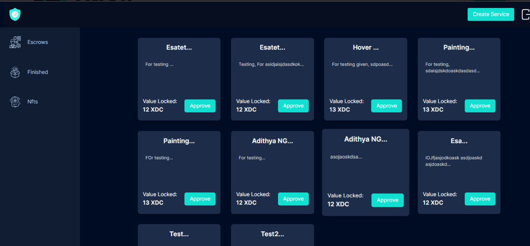Click '12 XDC' value in the Esa... card

pos(433,203)
